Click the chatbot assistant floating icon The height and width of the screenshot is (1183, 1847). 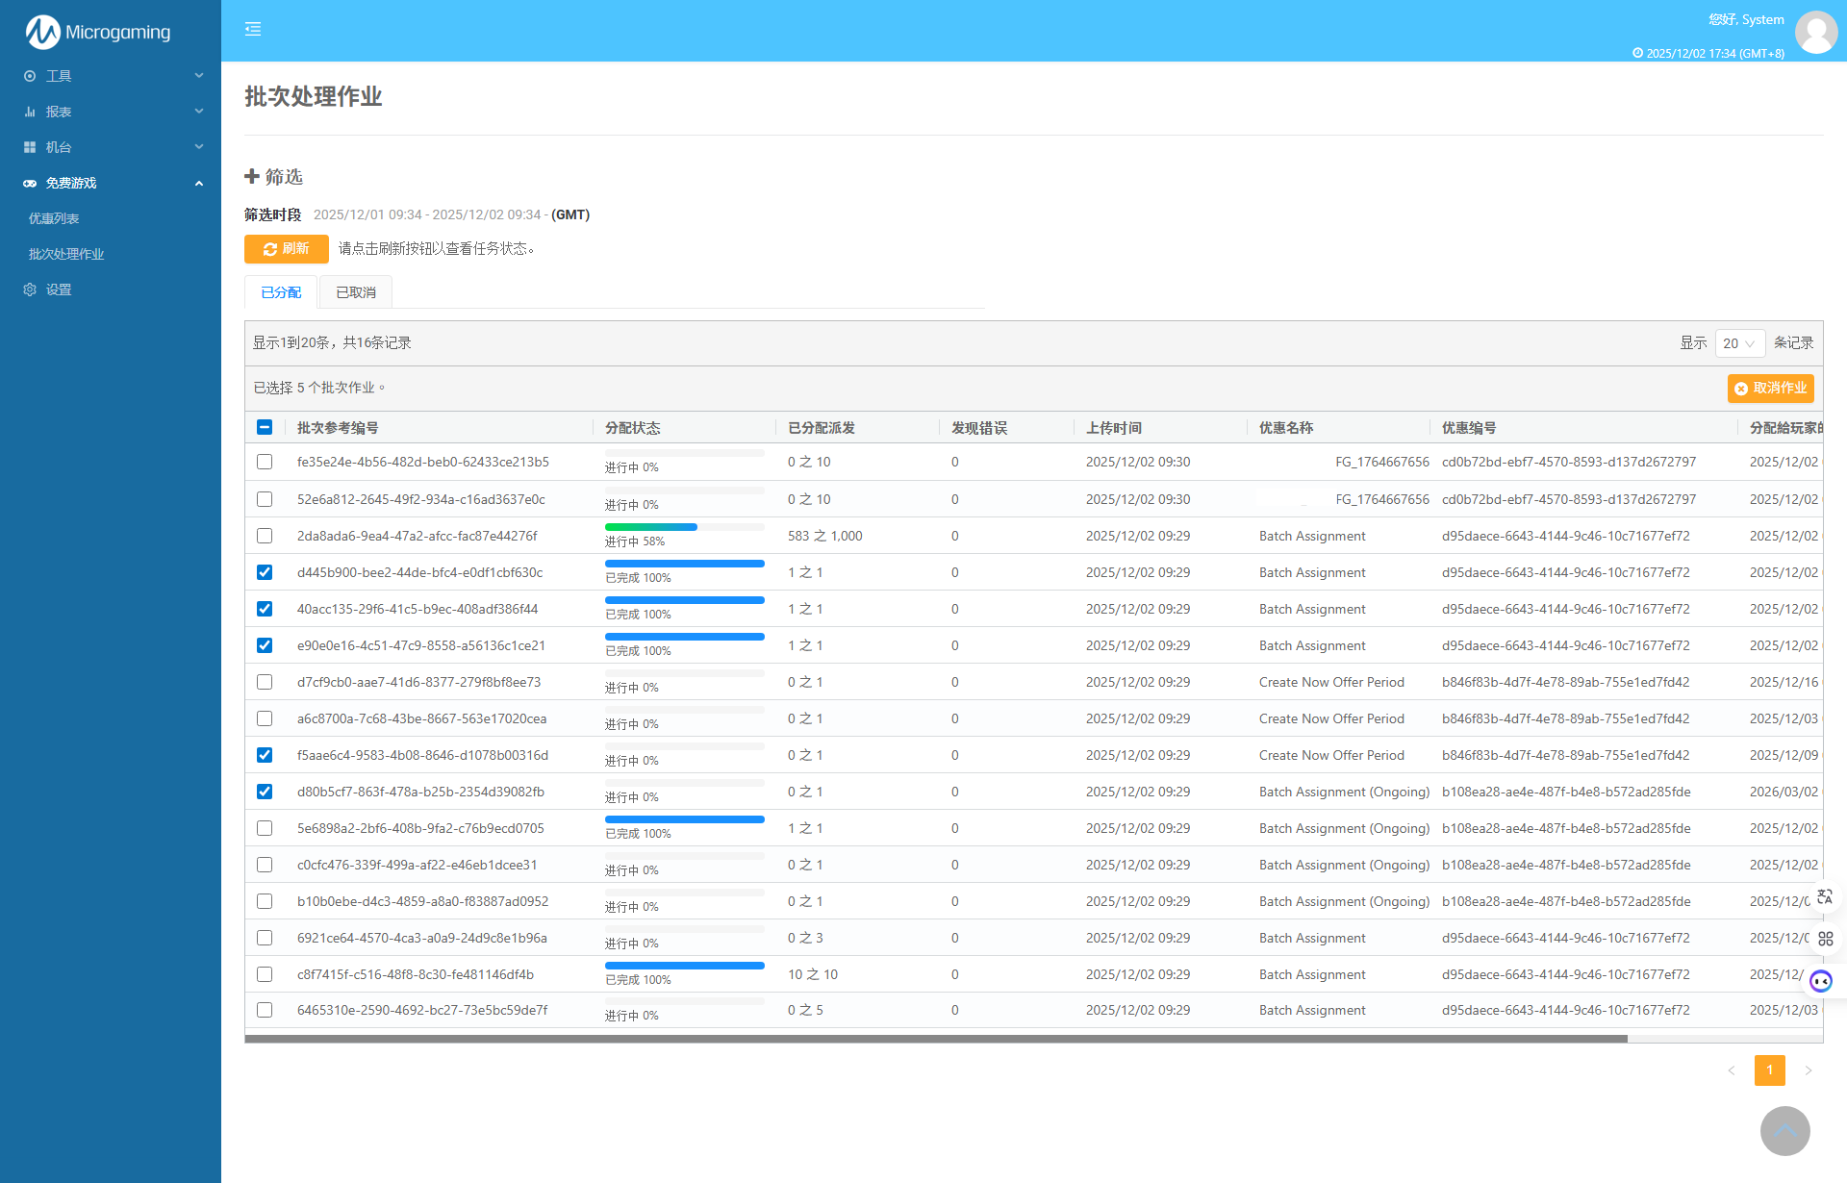[x=1821, y=981]
